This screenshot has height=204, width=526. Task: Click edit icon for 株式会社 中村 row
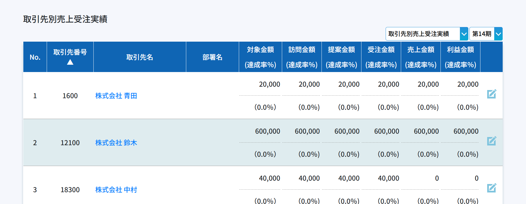pyautogui.click(x=491, y=188)
